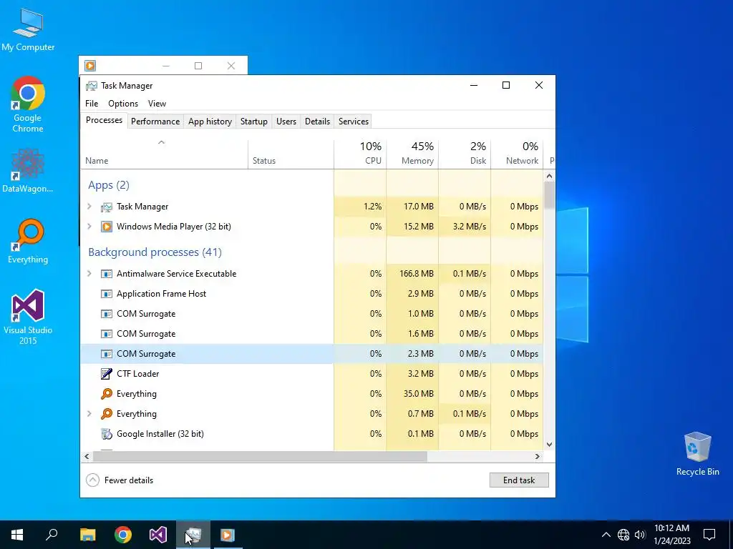Select Task Manager taskbar button

coord(193,535)
